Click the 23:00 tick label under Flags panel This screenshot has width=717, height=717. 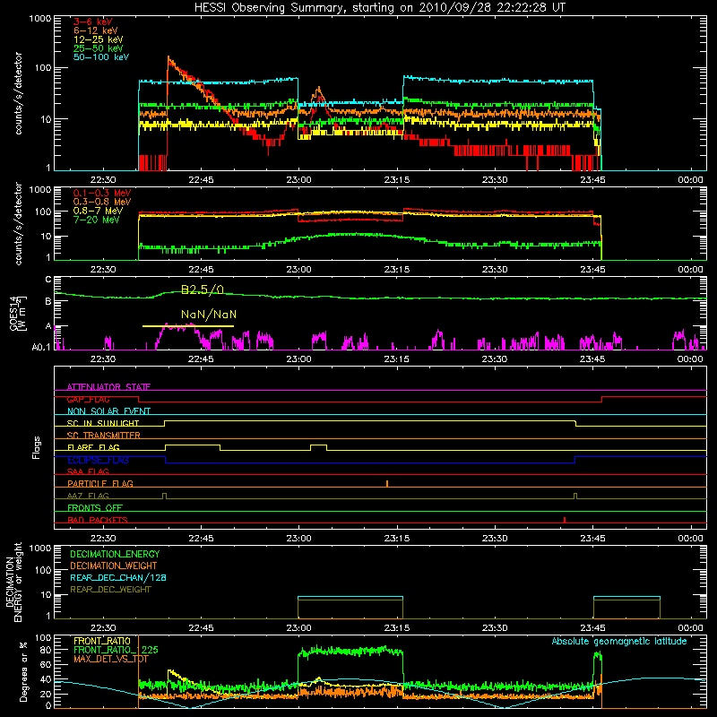[x=298, y=539]
